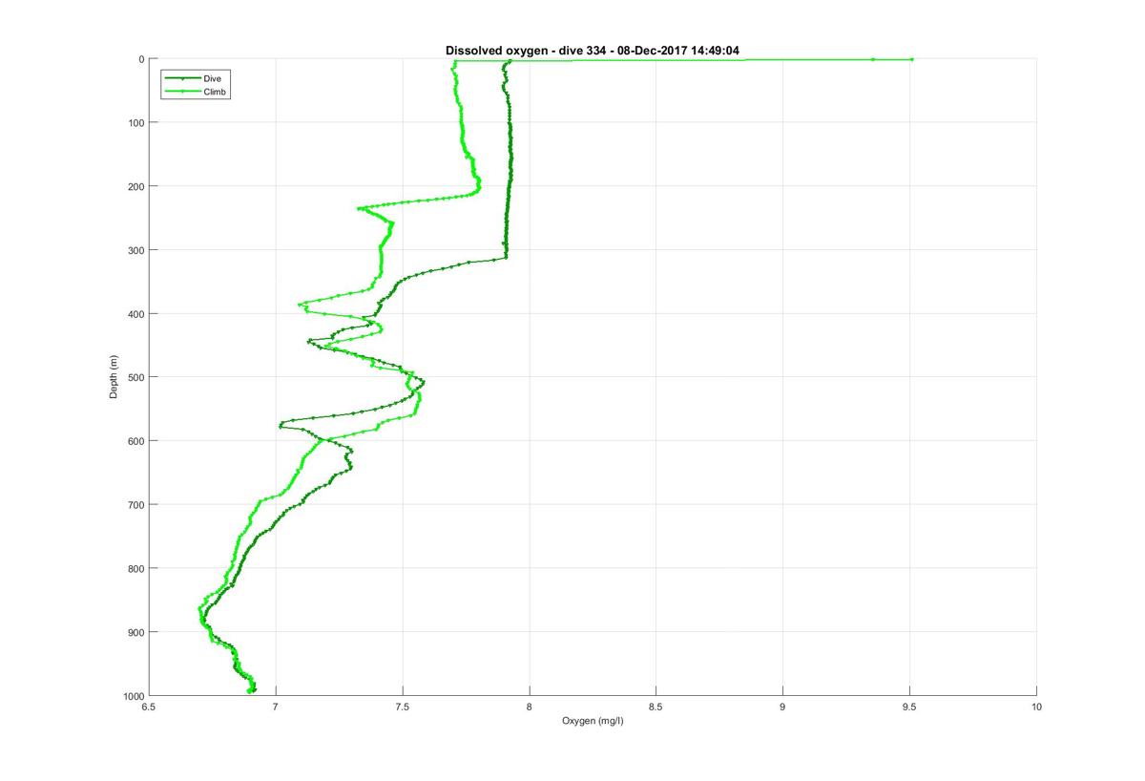
Task: Click y-axis tick label 100
Action: (x=136, y=122)
